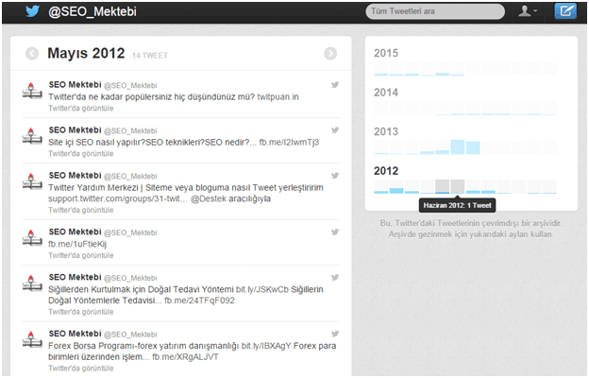The width and height of the screenshot is (589, 378).
Task: Open the user account dropdown menu
Action: click(x=528, y=11)
